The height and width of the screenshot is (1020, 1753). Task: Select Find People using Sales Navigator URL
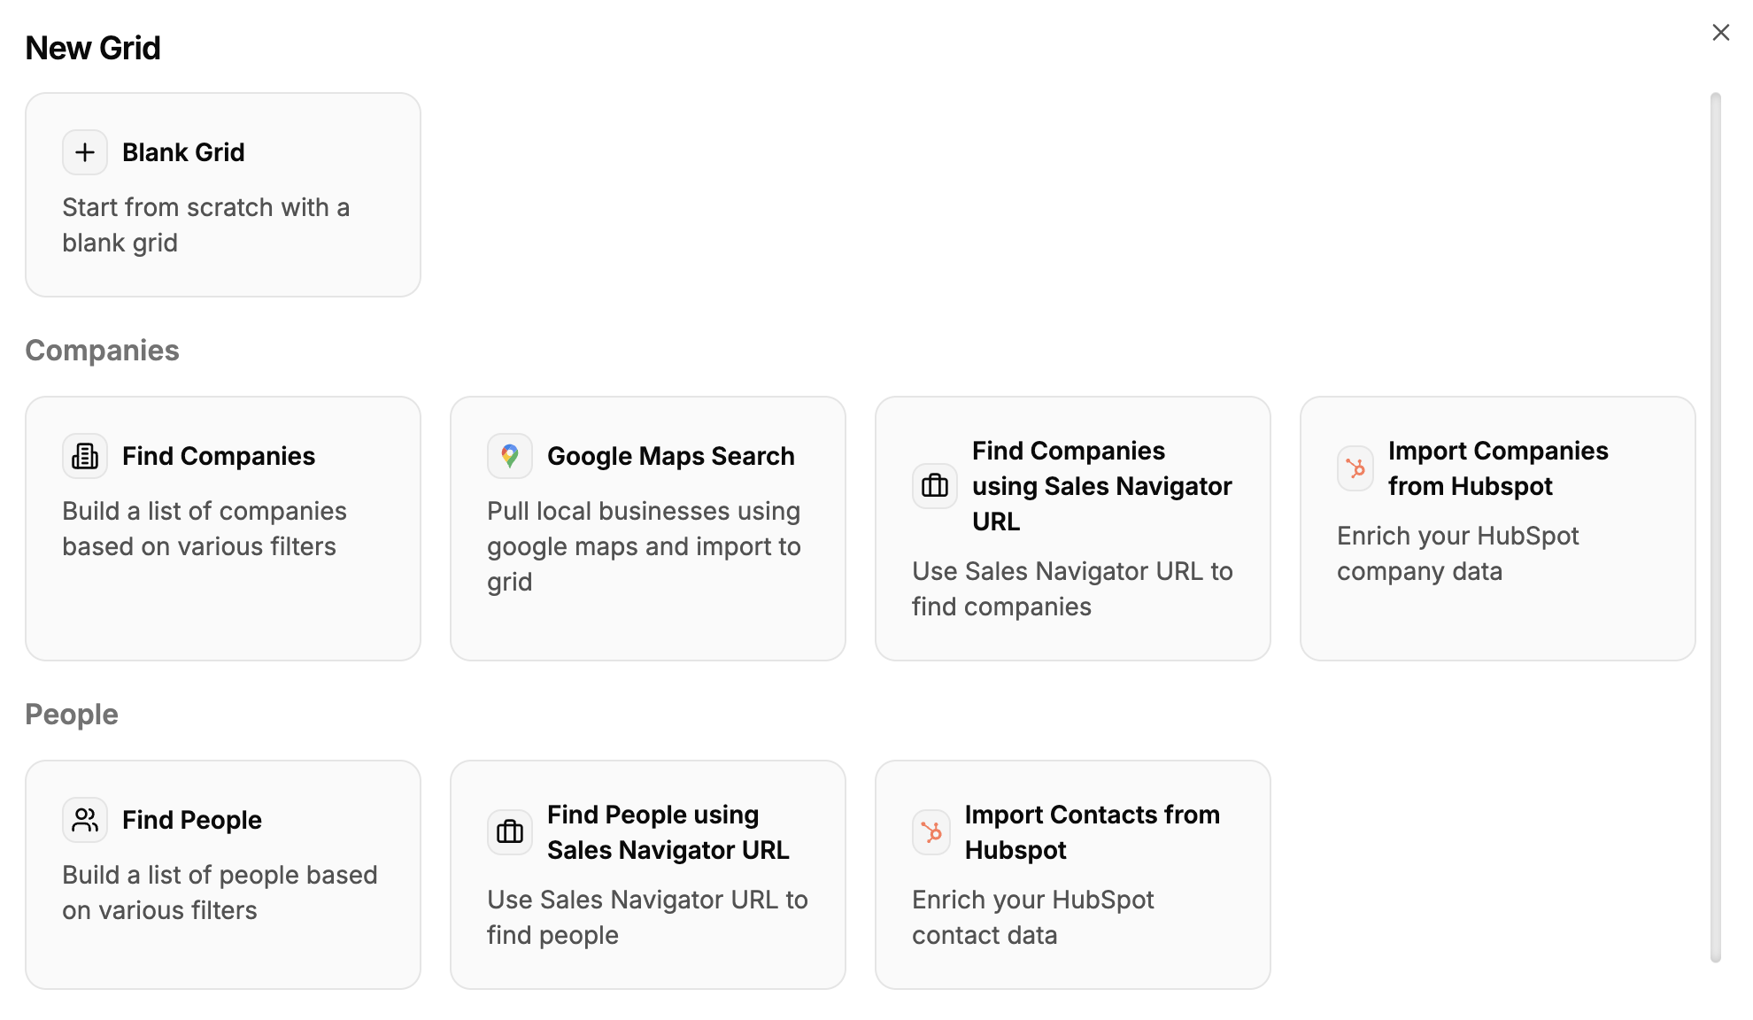point(648,875)
